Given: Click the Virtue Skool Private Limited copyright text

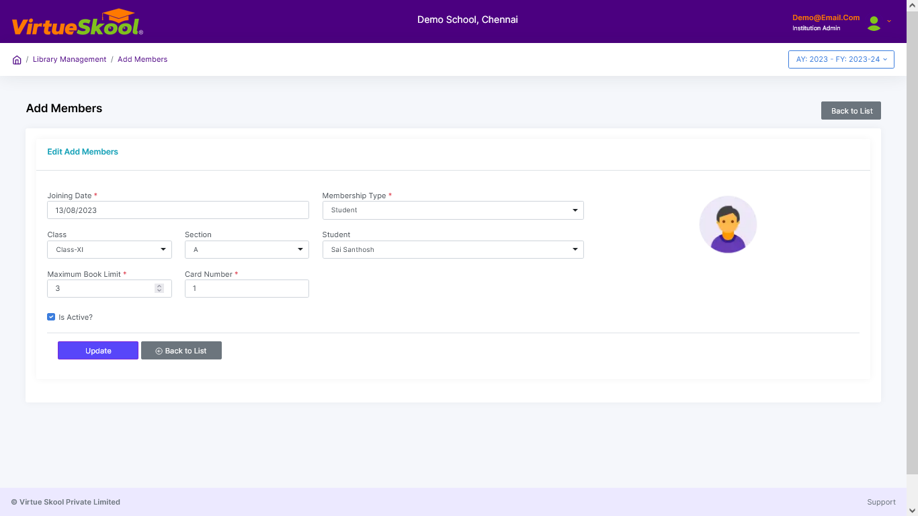Looking at the screenshot, I should [x=65, y=502].
